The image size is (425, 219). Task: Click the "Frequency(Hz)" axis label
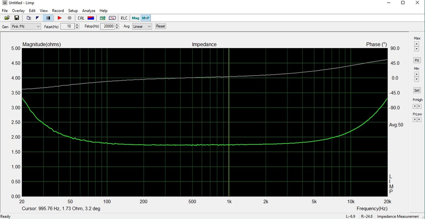coord(372,209)
